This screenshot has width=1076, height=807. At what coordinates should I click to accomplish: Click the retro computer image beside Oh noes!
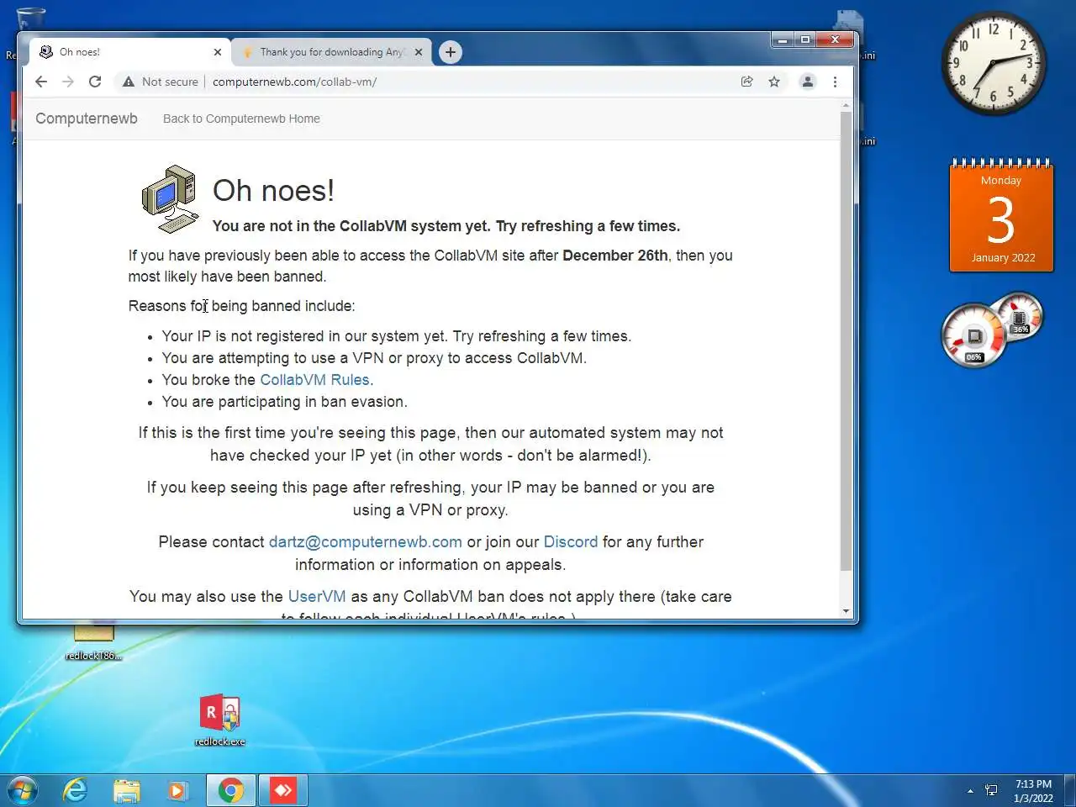(171, 199)
